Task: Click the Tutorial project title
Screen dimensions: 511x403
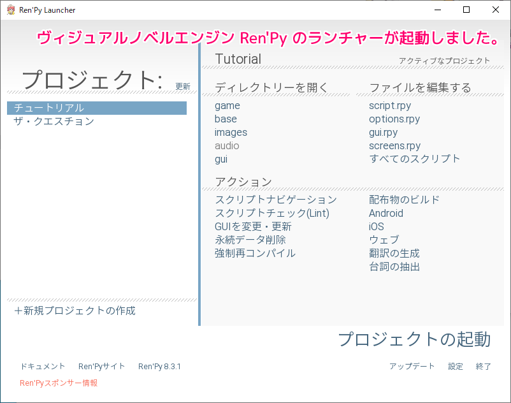Action: click(238, 59)
